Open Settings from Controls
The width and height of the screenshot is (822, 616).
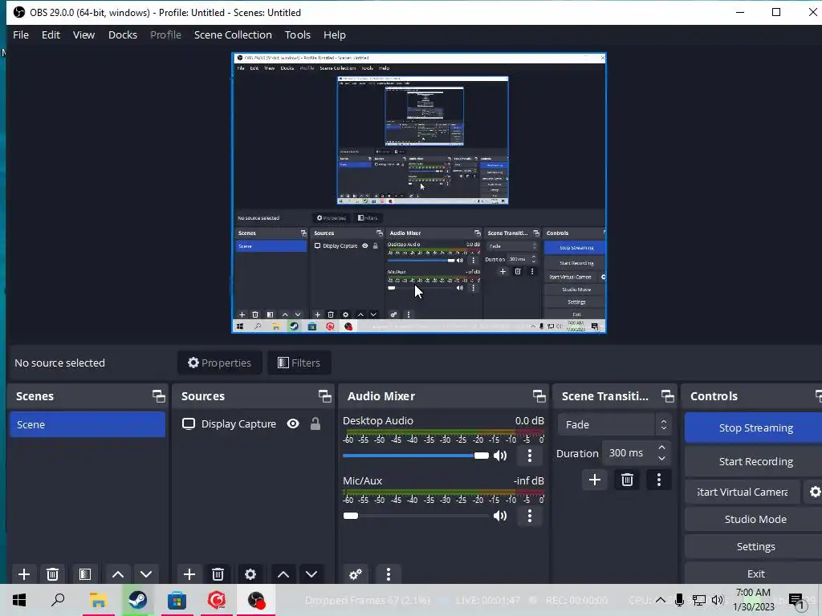click(x=755, y=546)
